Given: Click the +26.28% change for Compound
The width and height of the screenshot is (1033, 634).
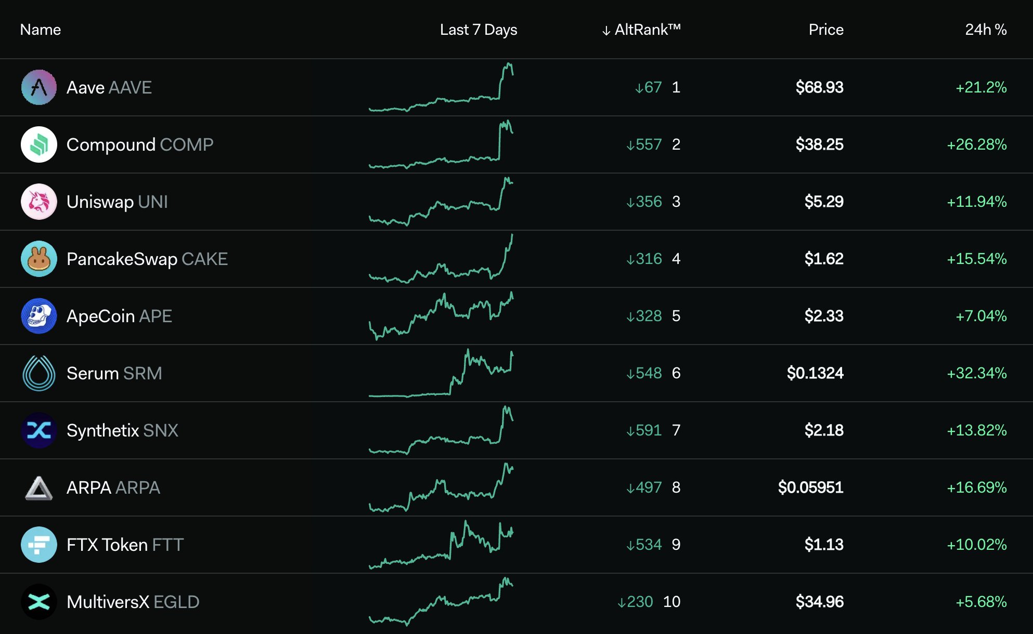Looking at the screenshot, I should click(x=977, y=144).
